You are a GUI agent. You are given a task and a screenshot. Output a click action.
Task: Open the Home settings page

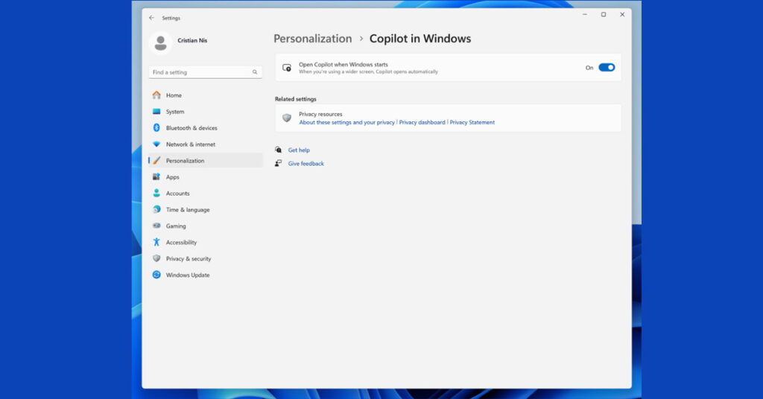tap(206, 95)
